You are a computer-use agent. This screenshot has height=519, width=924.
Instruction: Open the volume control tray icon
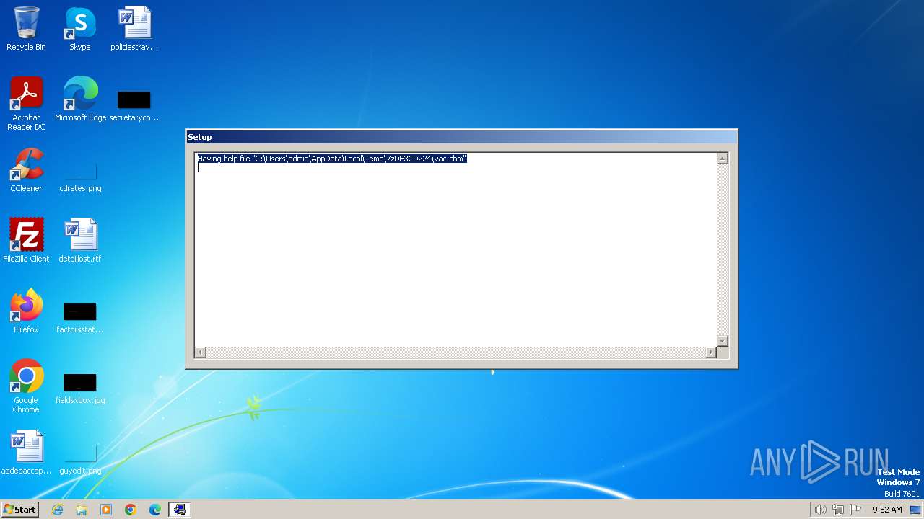tap(820, 510)
